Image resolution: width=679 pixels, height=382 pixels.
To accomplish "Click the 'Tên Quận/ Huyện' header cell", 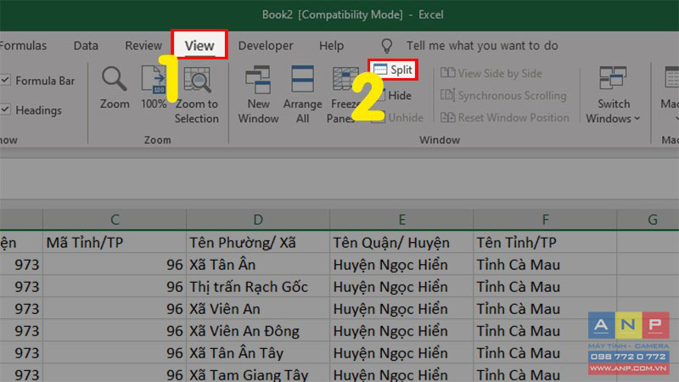I will click(401, 242).
